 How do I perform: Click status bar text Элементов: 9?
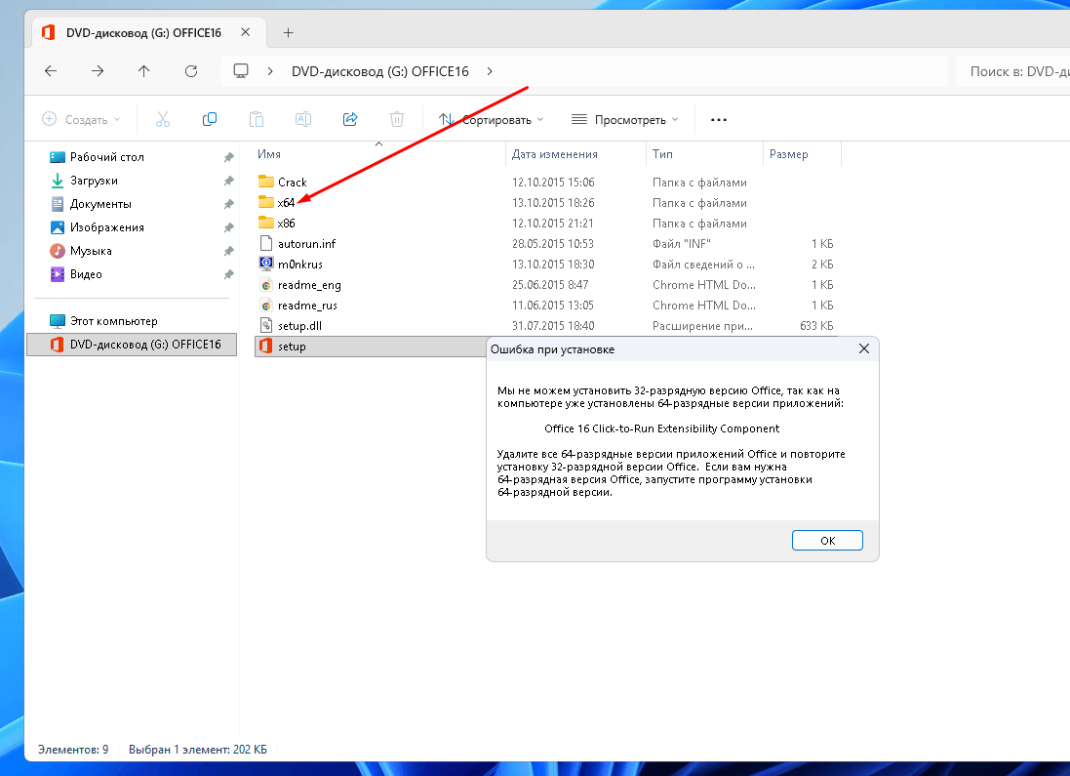pos(73,750)
